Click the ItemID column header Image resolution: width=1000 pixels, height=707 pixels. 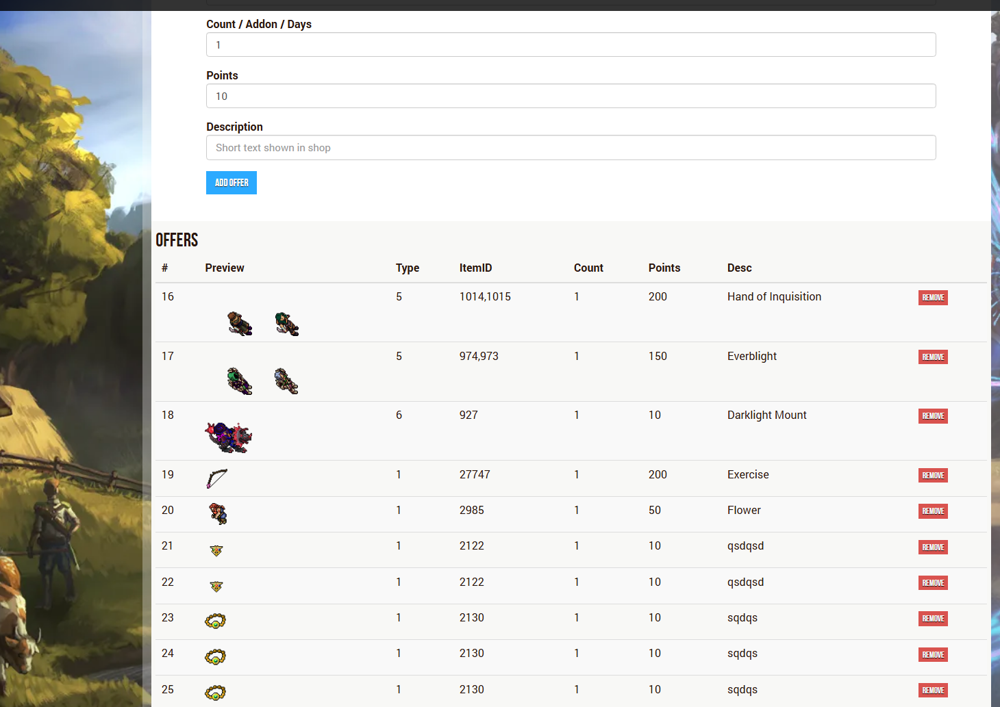coord(475,268)
